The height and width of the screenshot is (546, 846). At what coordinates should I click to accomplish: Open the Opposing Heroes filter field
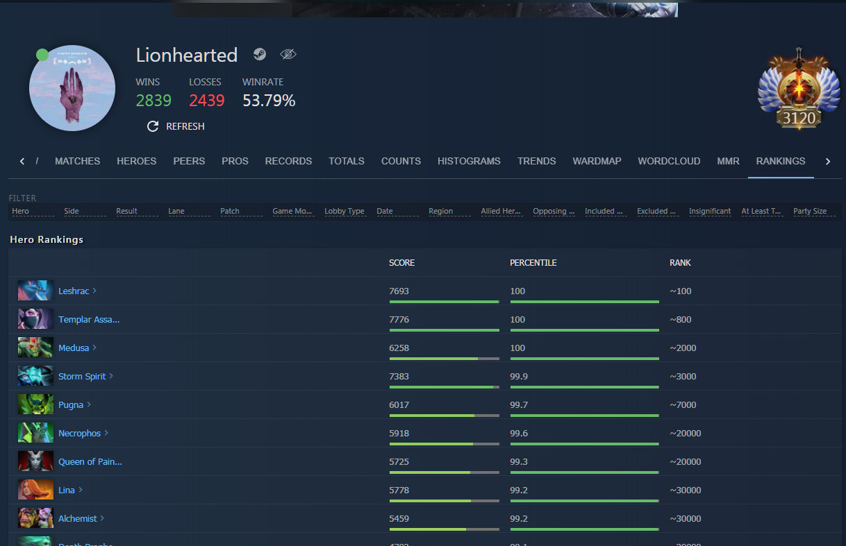click(x=554, y=211)
